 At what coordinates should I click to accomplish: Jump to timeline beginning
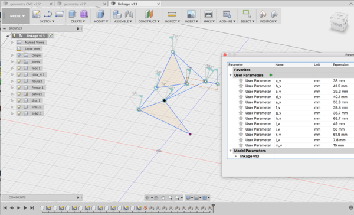point(5,207)
